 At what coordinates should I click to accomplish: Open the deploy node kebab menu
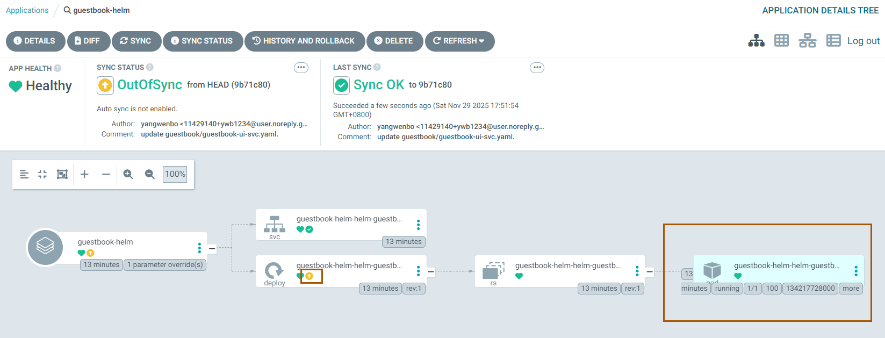[x=418, y=271]
